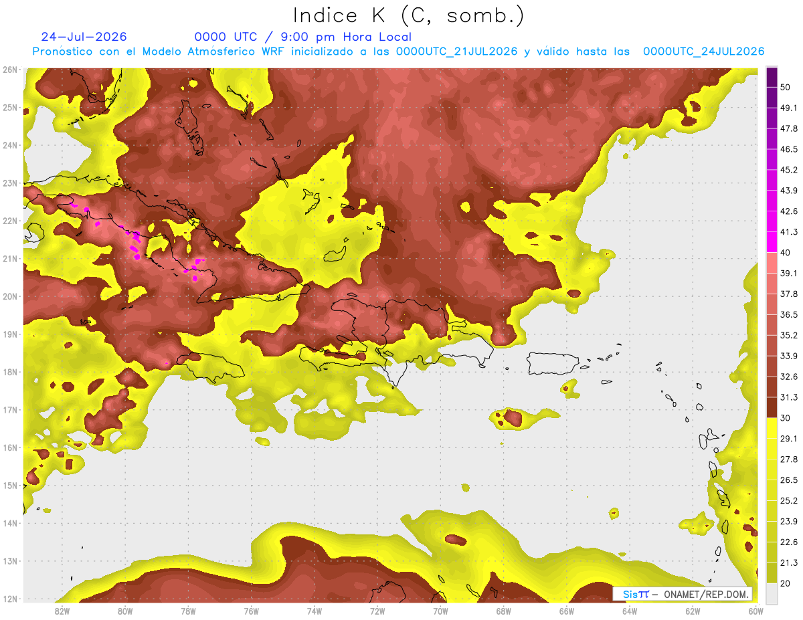This screenshot has height=620, width=803.
Task: Click the color bar value '40'
Action: coord(786,252)
